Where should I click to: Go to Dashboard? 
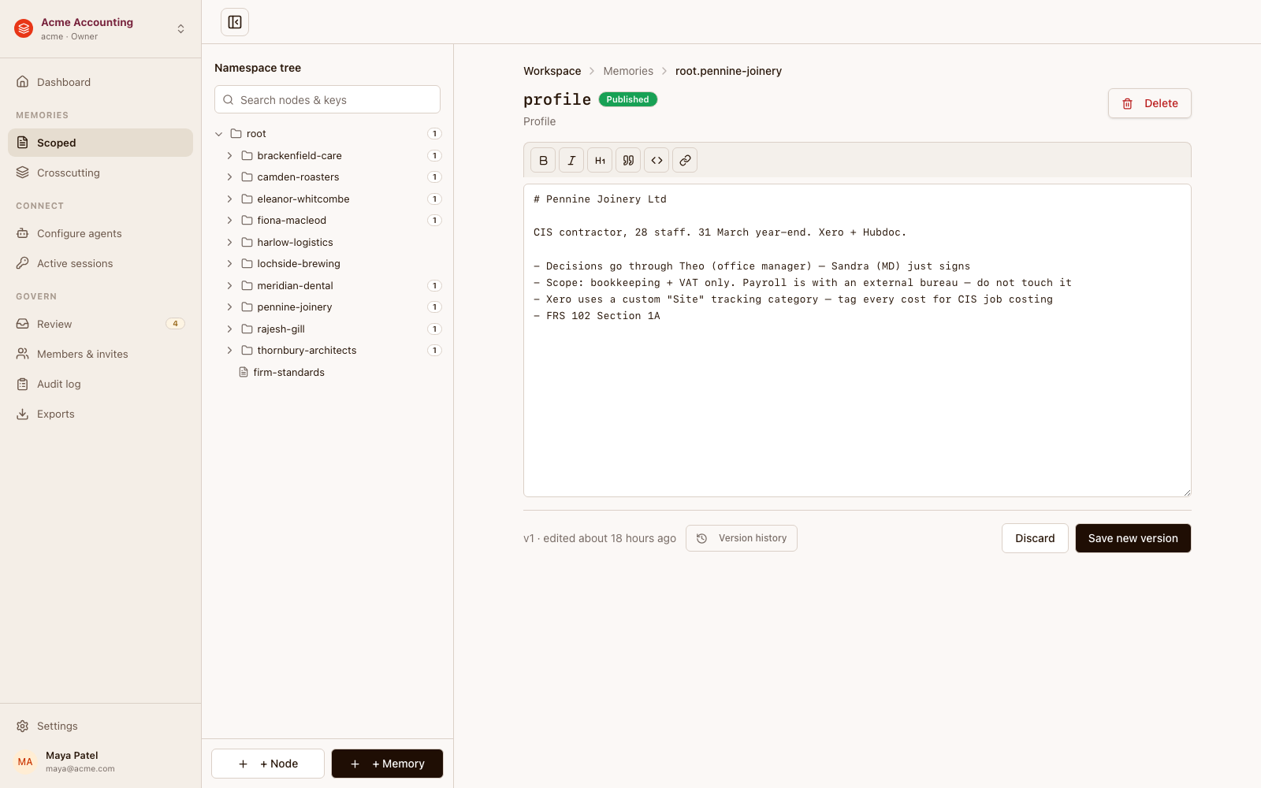[x=100, y=82]
